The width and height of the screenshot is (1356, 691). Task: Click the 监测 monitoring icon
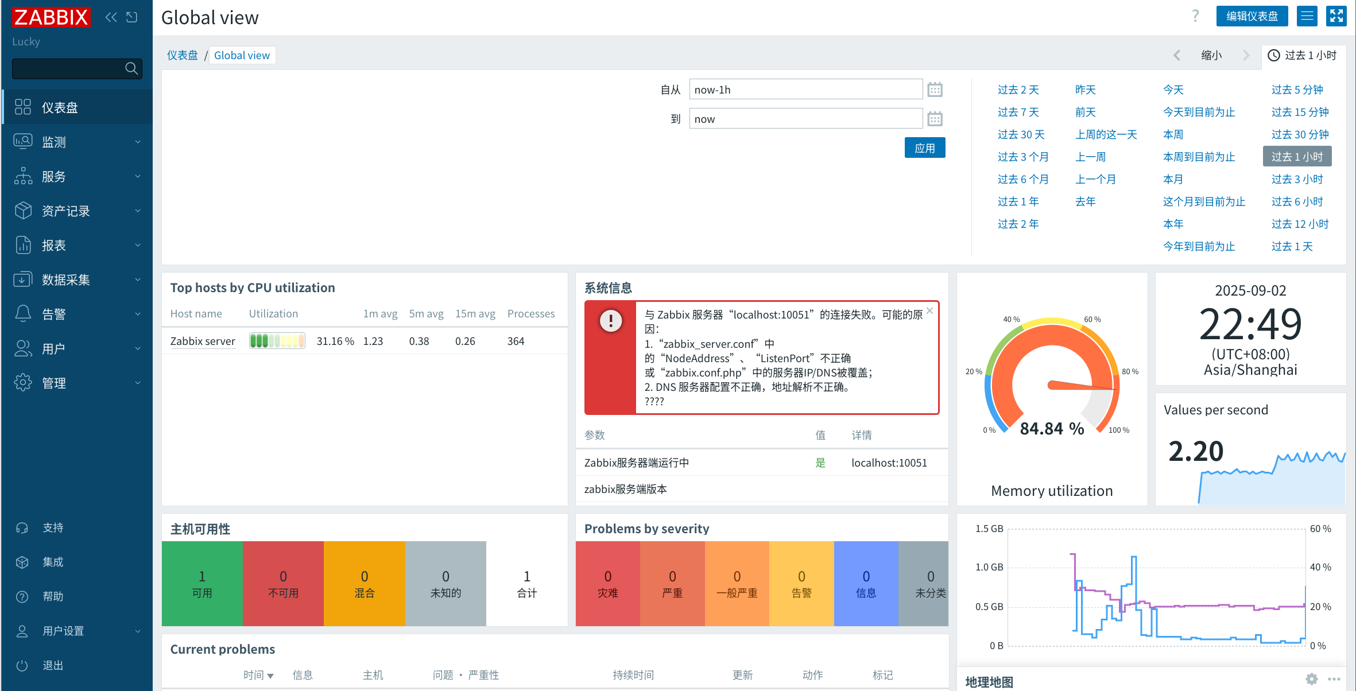pyautogui.click(x=23, y=142)
